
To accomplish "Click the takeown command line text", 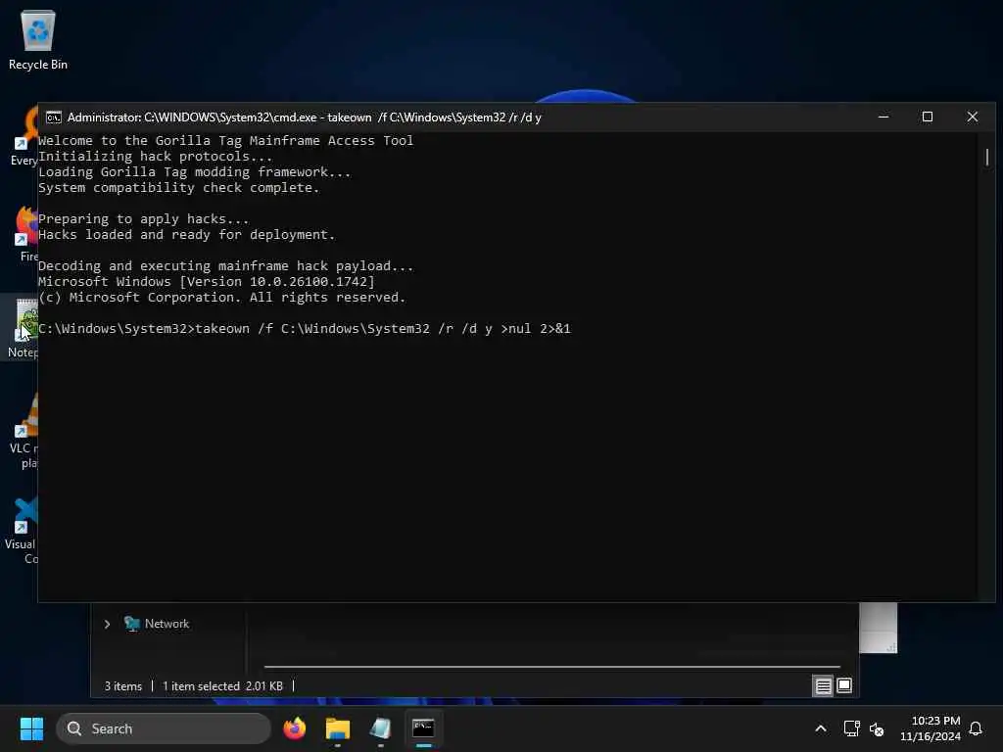I will (x=305, y=329).
